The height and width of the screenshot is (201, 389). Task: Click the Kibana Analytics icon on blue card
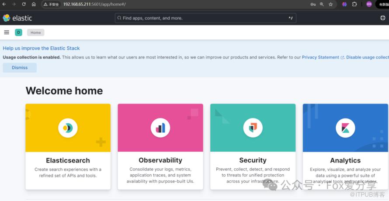[x=345, y=128]
